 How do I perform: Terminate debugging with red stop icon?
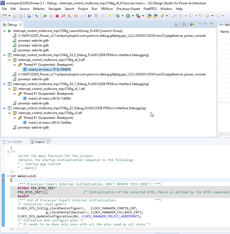tap(57, 16)
